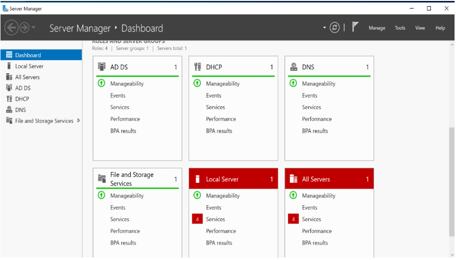Click the green Manageability icon in AD DS tile
Viewport: 456px width, 260px height.
pos(101,83)
